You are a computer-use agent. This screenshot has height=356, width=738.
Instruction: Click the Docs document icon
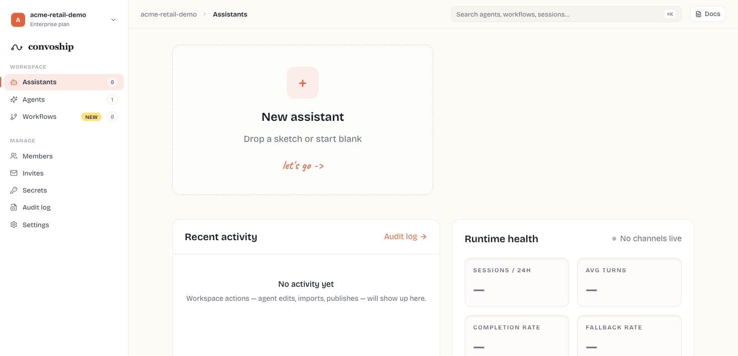coord(698,14)
